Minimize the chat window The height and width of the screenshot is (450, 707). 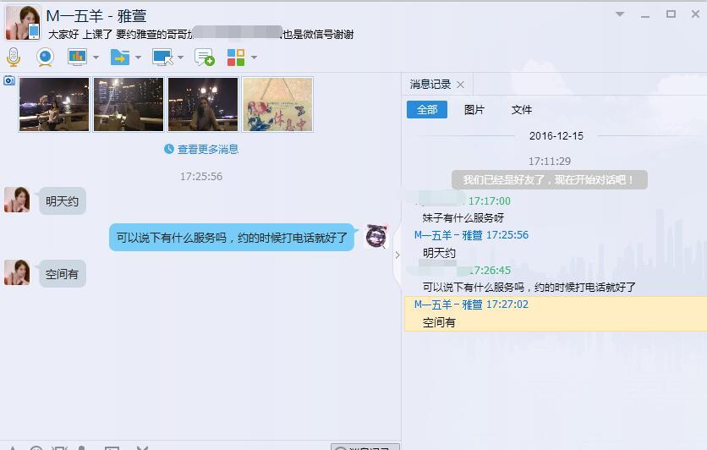[645, 15]
